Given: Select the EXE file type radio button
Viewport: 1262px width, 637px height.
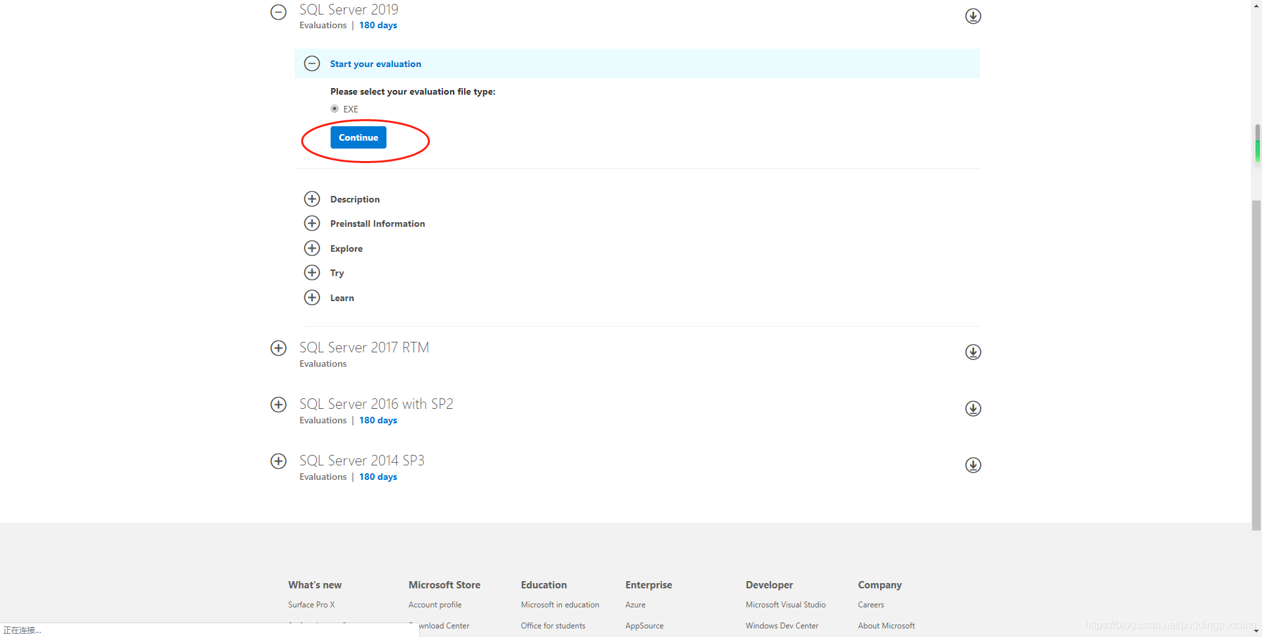Looking at the screenshot, I should [335, 109].
